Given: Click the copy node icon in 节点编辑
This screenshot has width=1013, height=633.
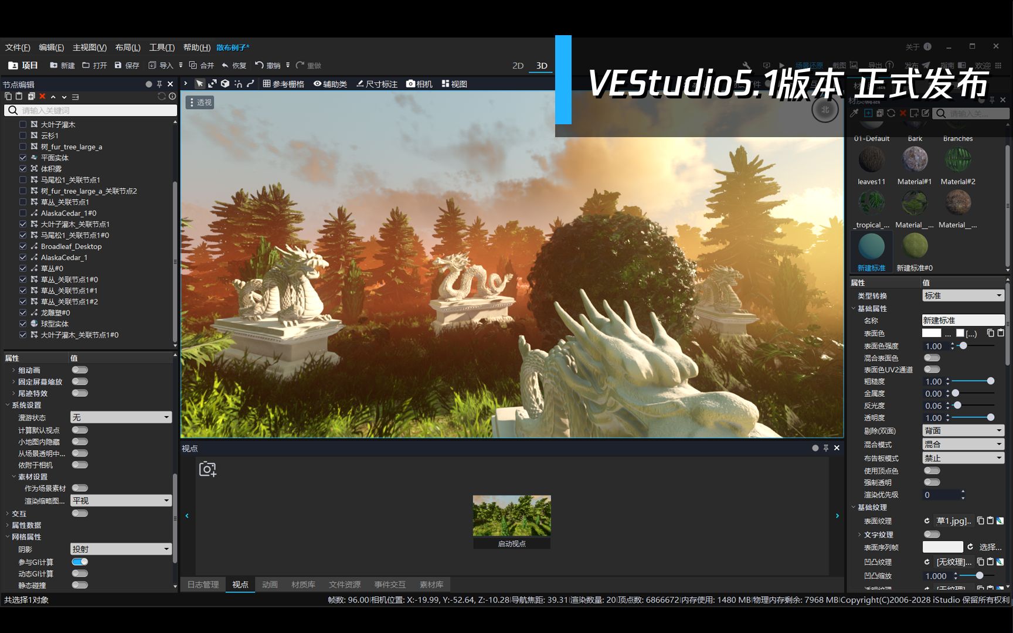Looking at the screenshot, I should (x=8, y=96).
